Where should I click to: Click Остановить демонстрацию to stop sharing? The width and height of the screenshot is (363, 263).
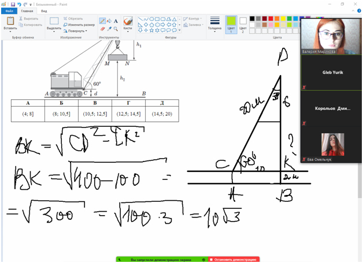(234, 260)
